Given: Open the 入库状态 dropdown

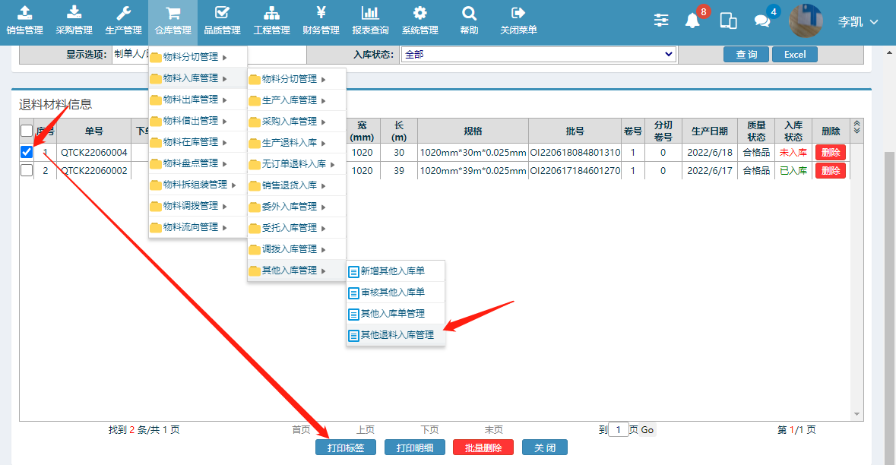Looking at the screenshot, I should (539, 55).
